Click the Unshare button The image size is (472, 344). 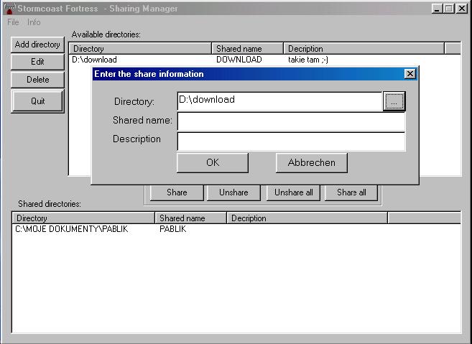tap(233, 192)
